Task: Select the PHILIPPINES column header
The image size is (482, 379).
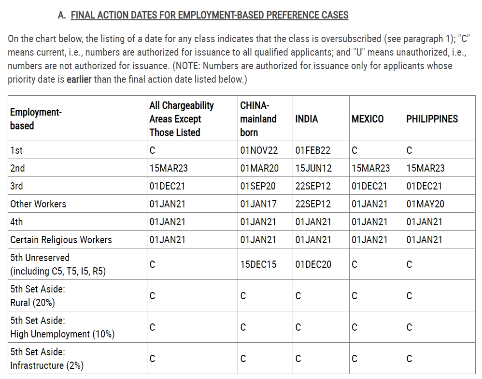Action: tap(432, 119)
